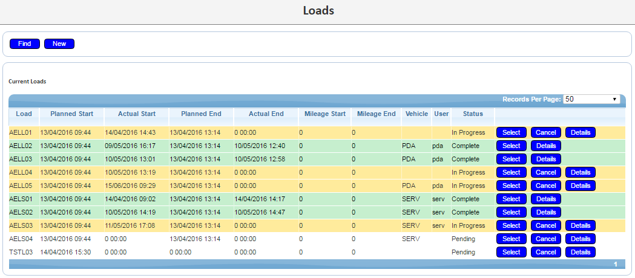The height and width of the screenshot is (278, 635).
Task: View Details of load AELL01
Action: pyautogui.click(x=581, y=132)
